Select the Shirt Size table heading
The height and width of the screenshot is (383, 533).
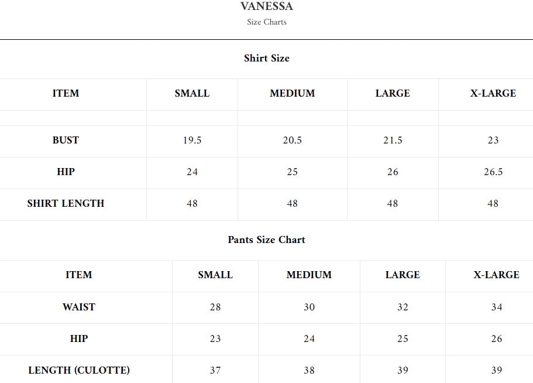[267, 58]
